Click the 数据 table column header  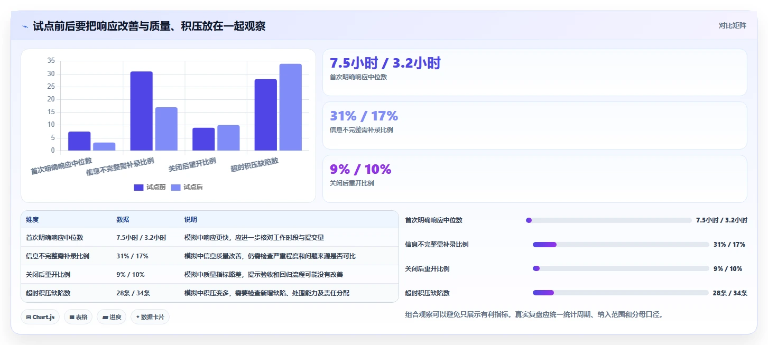pos(123,220)
